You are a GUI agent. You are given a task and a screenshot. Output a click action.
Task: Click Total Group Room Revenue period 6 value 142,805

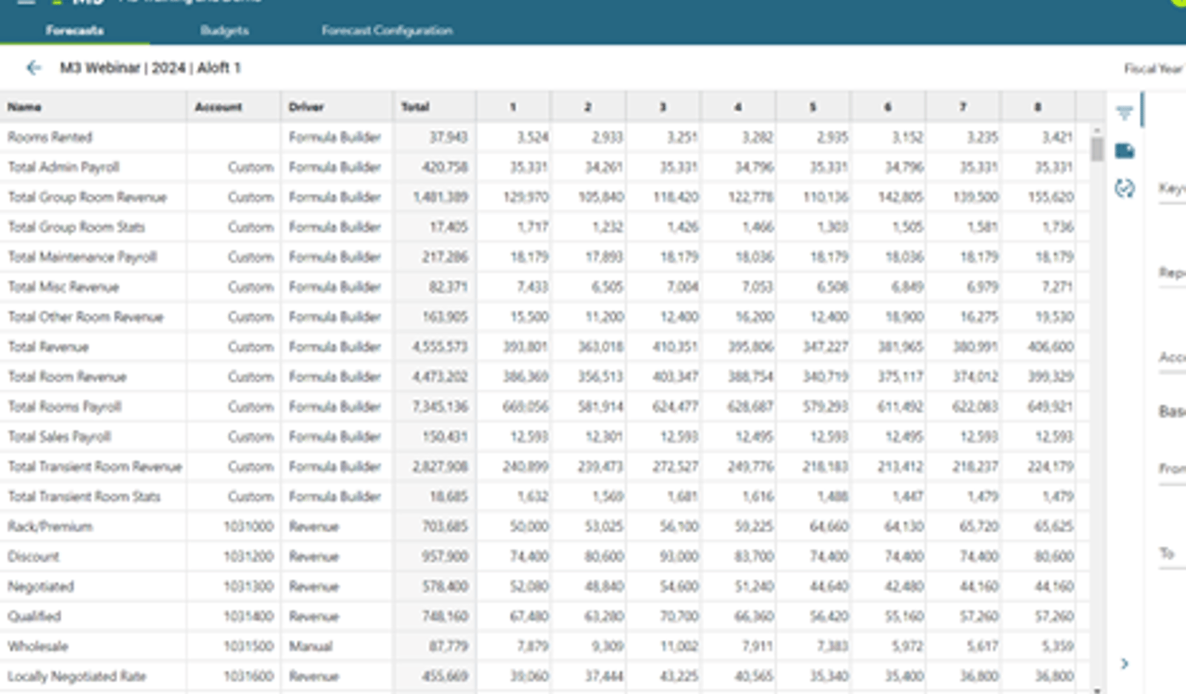[x=901, y=197]
